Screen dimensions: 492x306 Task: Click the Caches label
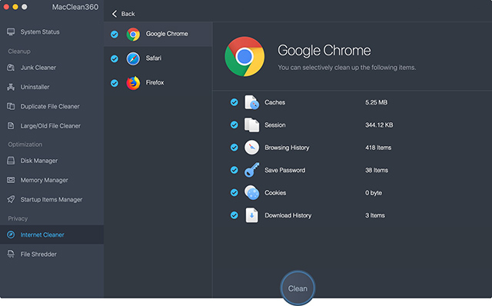275,102
